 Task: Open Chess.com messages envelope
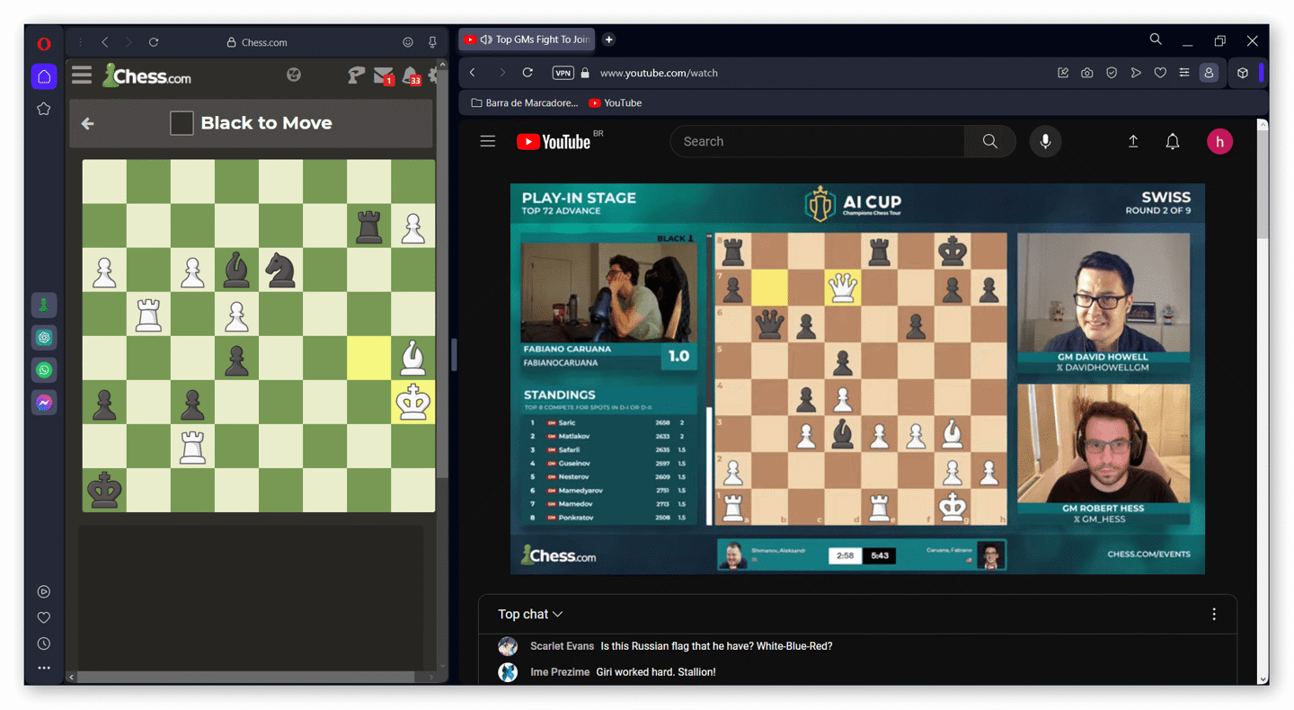(384, 75)
